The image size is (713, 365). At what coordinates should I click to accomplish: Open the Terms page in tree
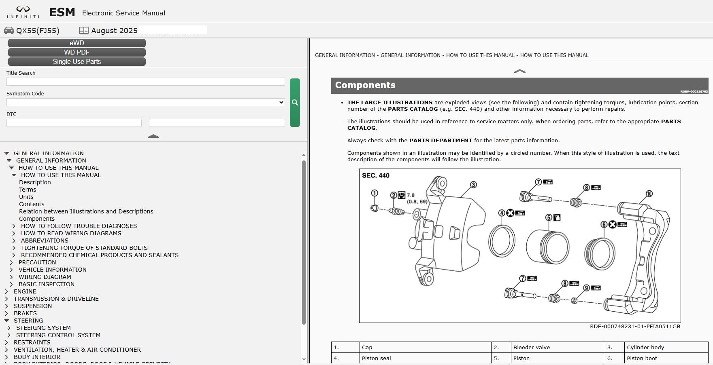(28, 190)
